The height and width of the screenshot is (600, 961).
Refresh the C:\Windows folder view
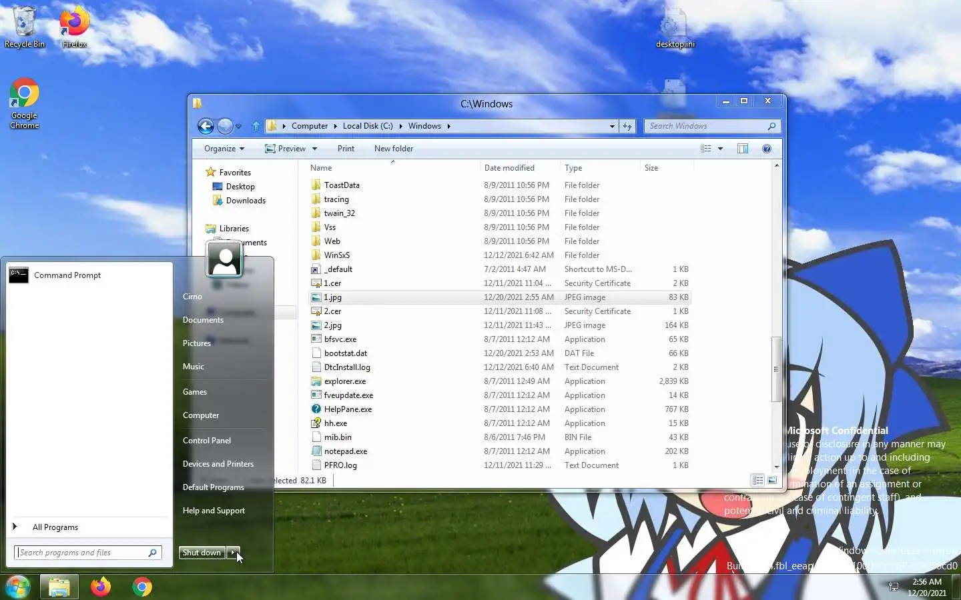[x=627, y=126]
